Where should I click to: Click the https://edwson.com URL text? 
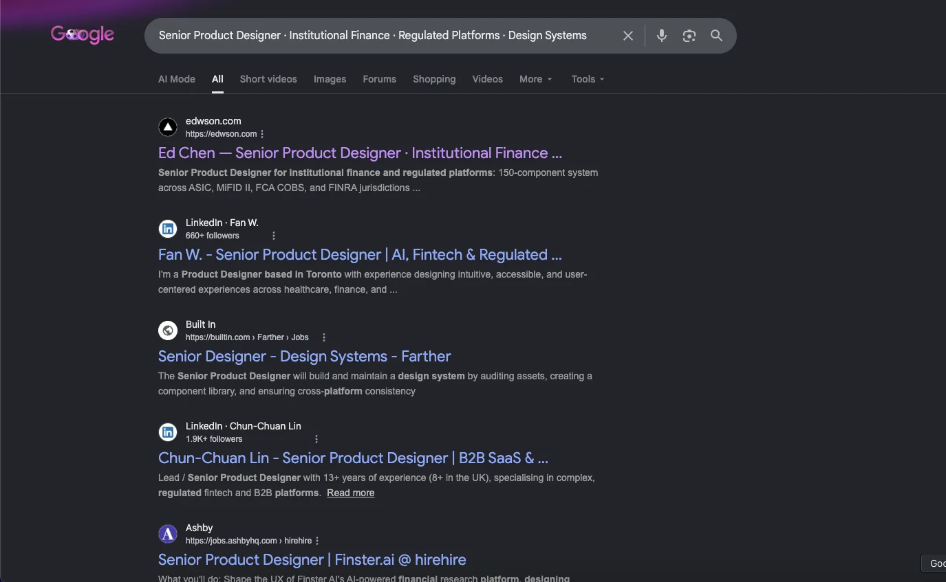pos(222,134)
